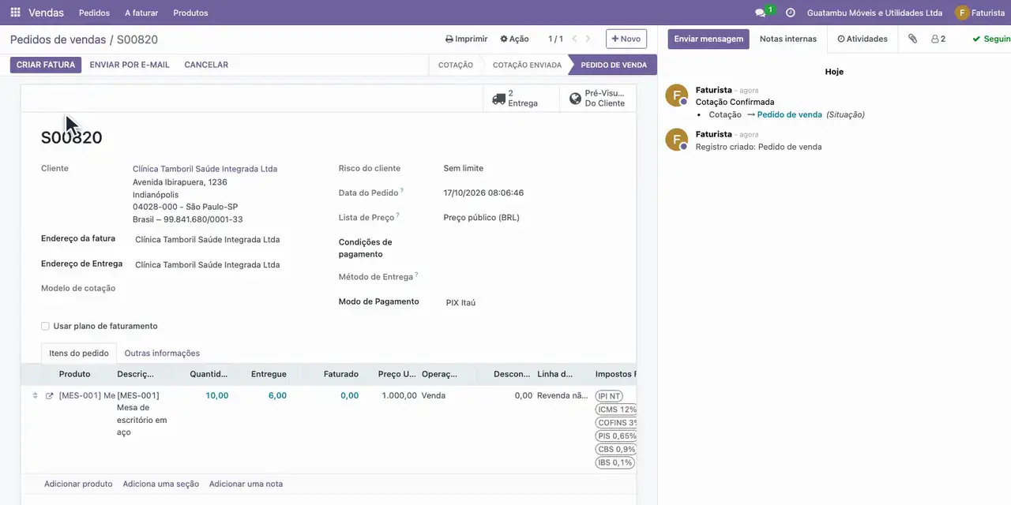Click the Seguindo checkmark follow button
The height and width of the screenshot is (505, 1011).
click(x=991, y=39)
